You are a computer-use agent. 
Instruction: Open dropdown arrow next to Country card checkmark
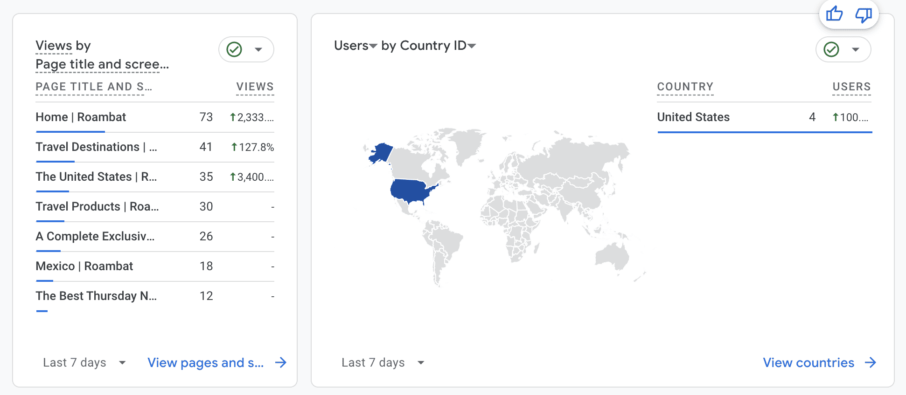click(x=856, y=49)
